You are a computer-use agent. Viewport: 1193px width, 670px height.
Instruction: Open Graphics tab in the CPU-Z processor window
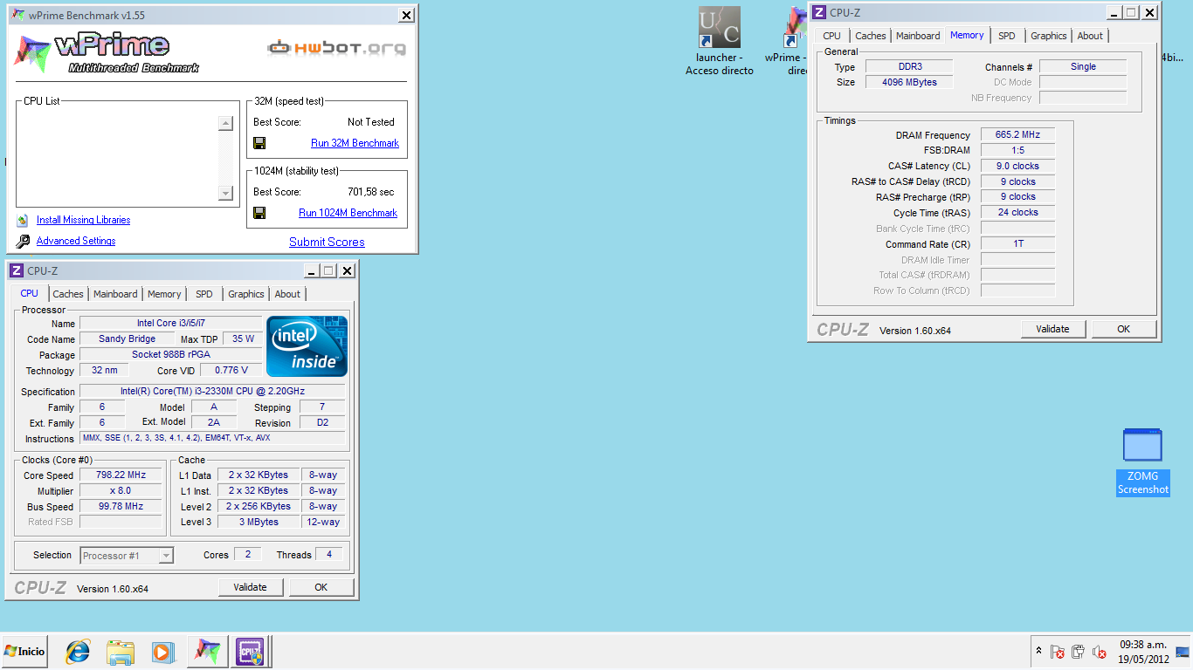(x=246, y=294)
